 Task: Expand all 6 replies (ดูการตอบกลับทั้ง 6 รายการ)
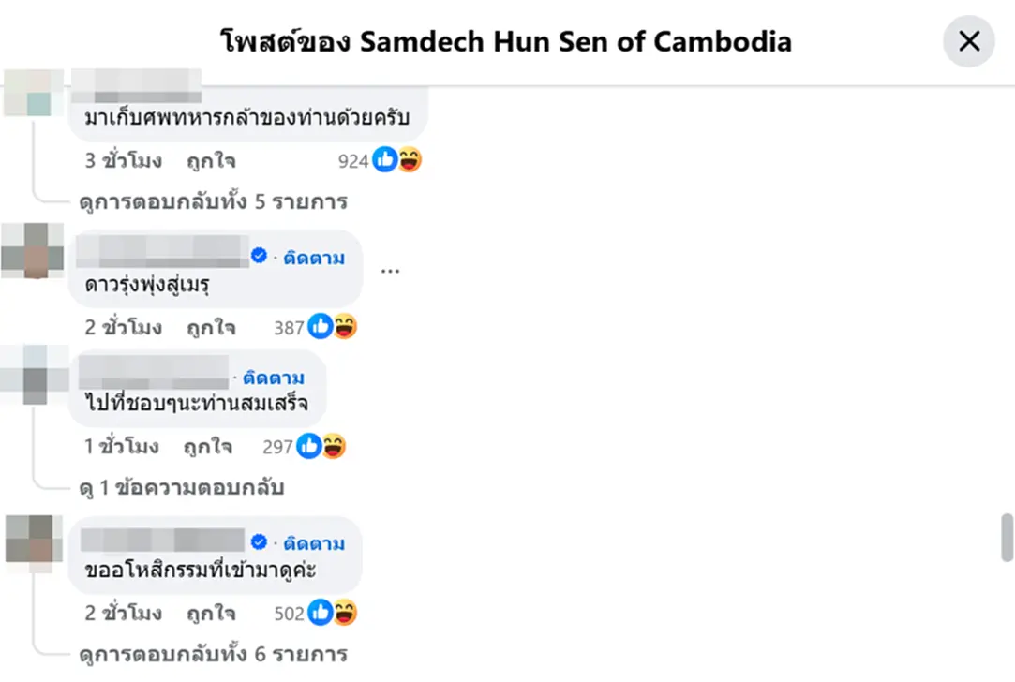coord(213,654)
